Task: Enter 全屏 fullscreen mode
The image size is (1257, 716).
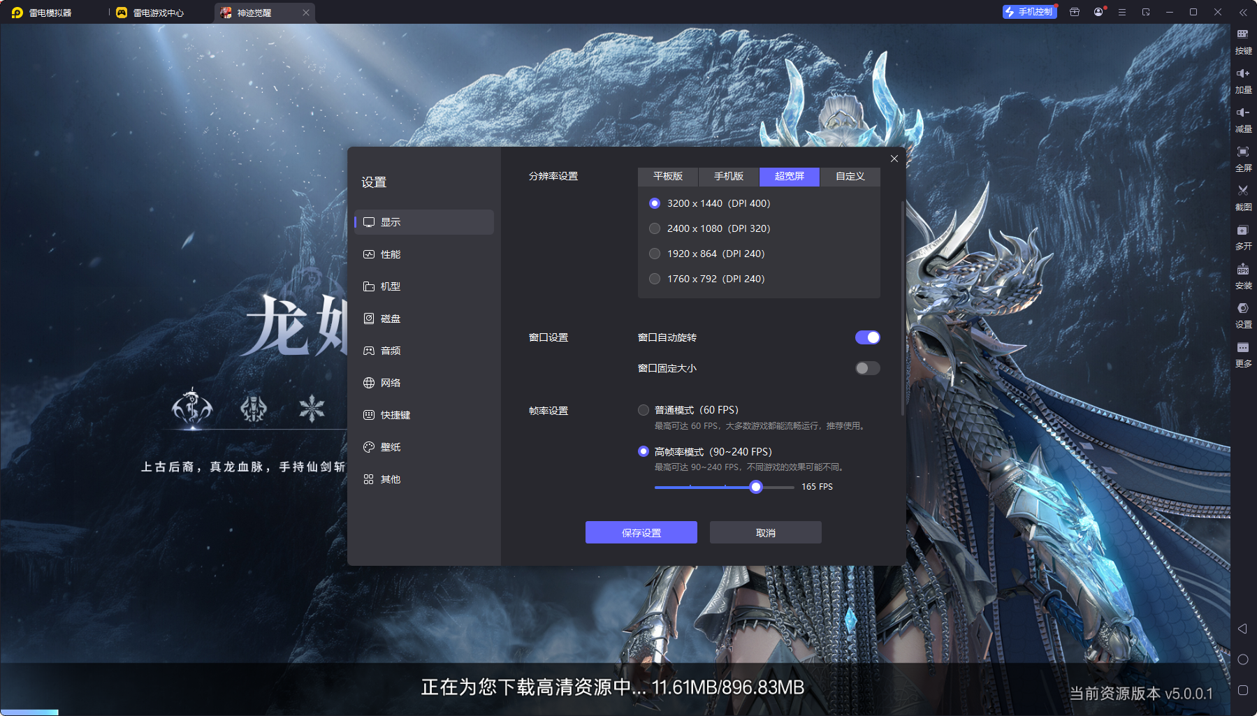Action: tap(1243, 158)
